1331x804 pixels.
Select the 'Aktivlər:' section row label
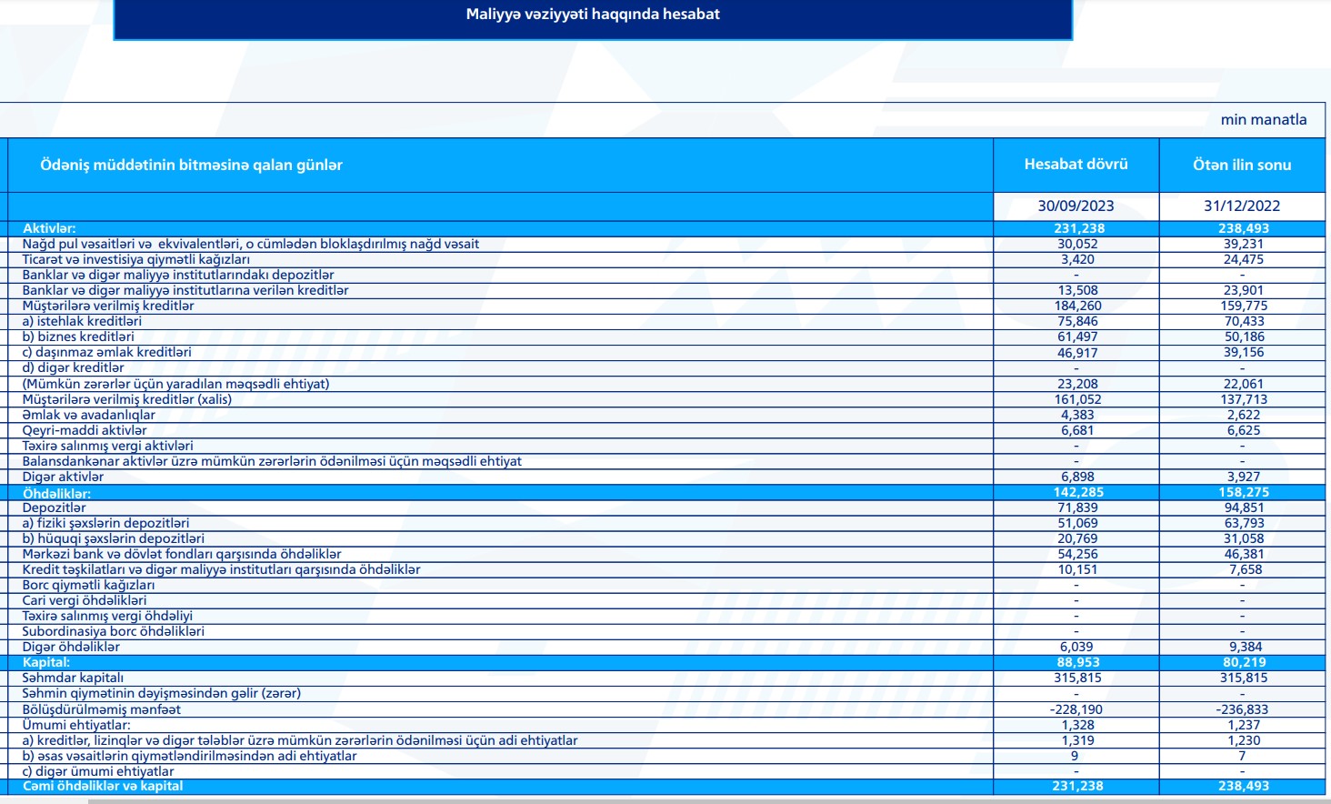[49, 228]
